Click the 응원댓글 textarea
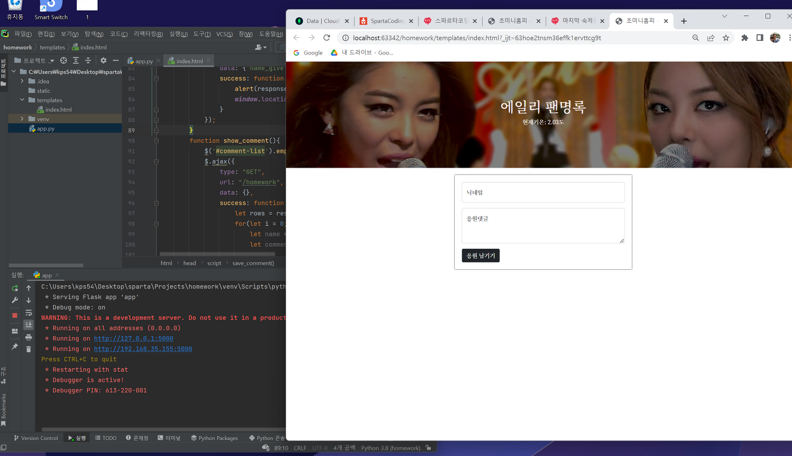This screenshot has width=792, height=456. pos(543,226)
